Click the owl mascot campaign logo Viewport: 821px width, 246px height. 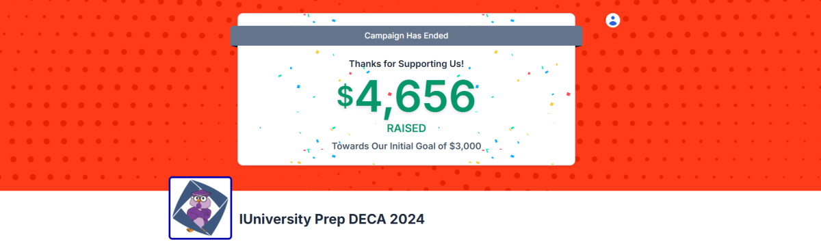pyautogui.click(x=200, y=208)
